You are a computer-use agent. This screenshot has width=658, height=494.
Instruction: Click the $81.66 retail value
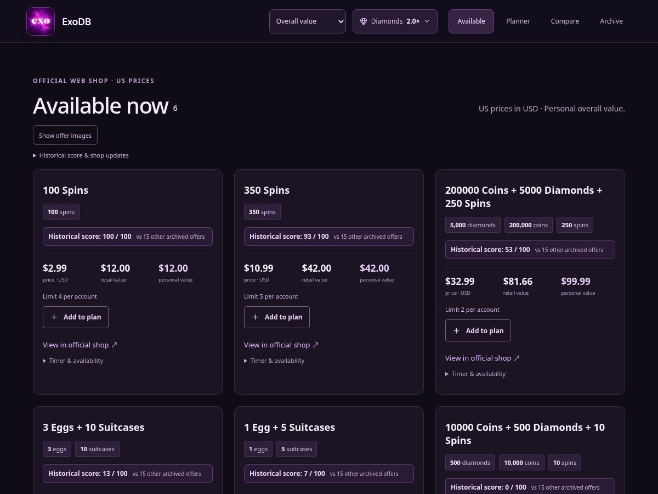click(x=518, y=282)
